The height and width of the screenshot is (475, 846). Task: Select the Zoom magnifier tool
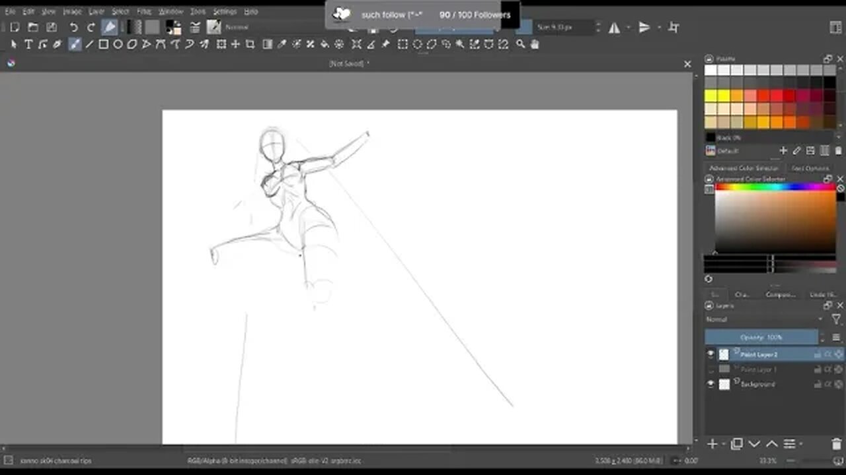click(x=520, y=44)
